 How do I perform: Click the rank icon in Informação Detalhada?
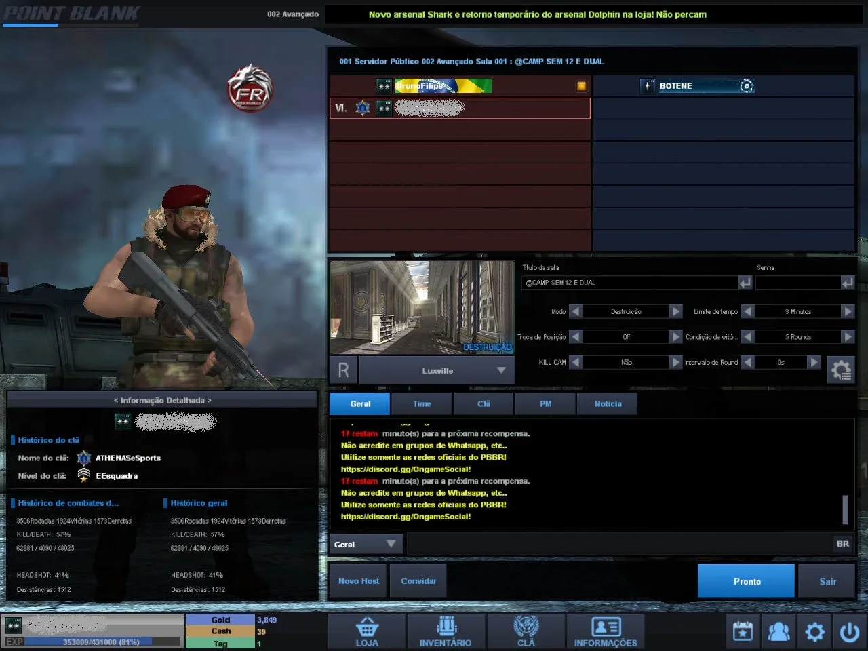123,421
